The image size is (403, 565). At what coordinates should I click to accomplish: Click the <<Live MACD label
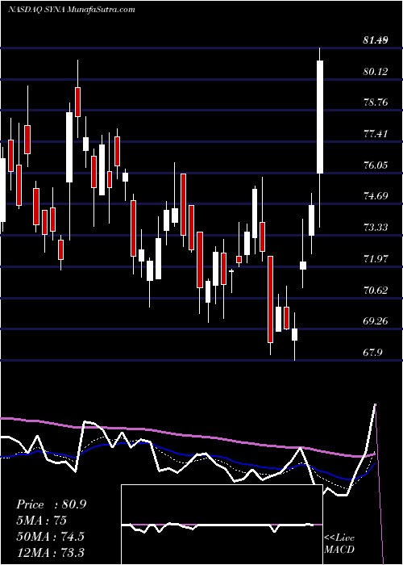coord(339,544)
